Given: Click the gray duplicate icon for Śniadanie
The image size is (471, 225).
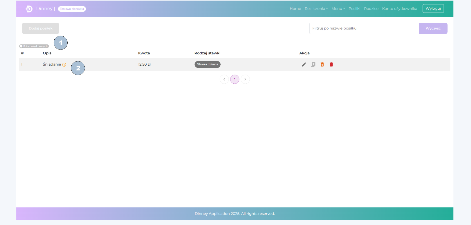Looking at the screenshot, I should pos(313,65).
